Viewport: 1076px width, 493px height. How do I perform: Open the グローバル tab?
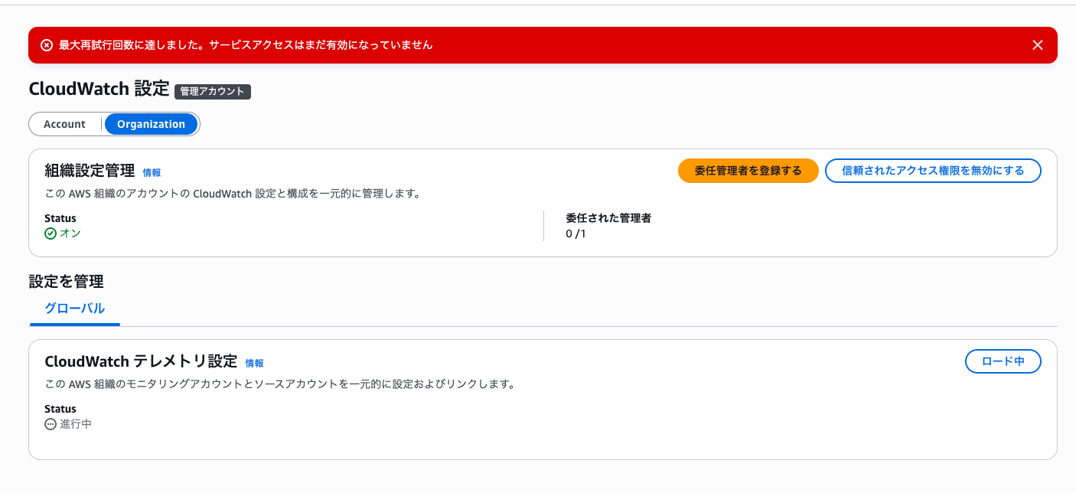pos(74,309)
